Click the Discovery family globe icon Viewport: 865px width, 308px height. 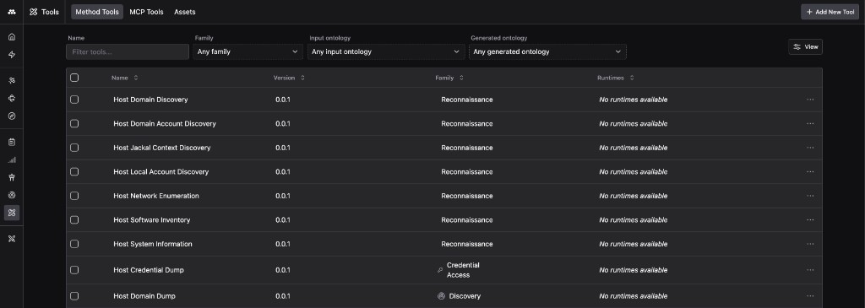pyautogui.click(x=441, y=296)
